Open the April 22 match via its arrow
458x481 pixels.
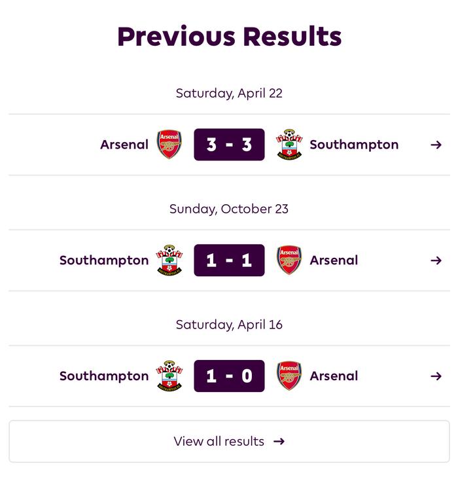tap(436, 145)
